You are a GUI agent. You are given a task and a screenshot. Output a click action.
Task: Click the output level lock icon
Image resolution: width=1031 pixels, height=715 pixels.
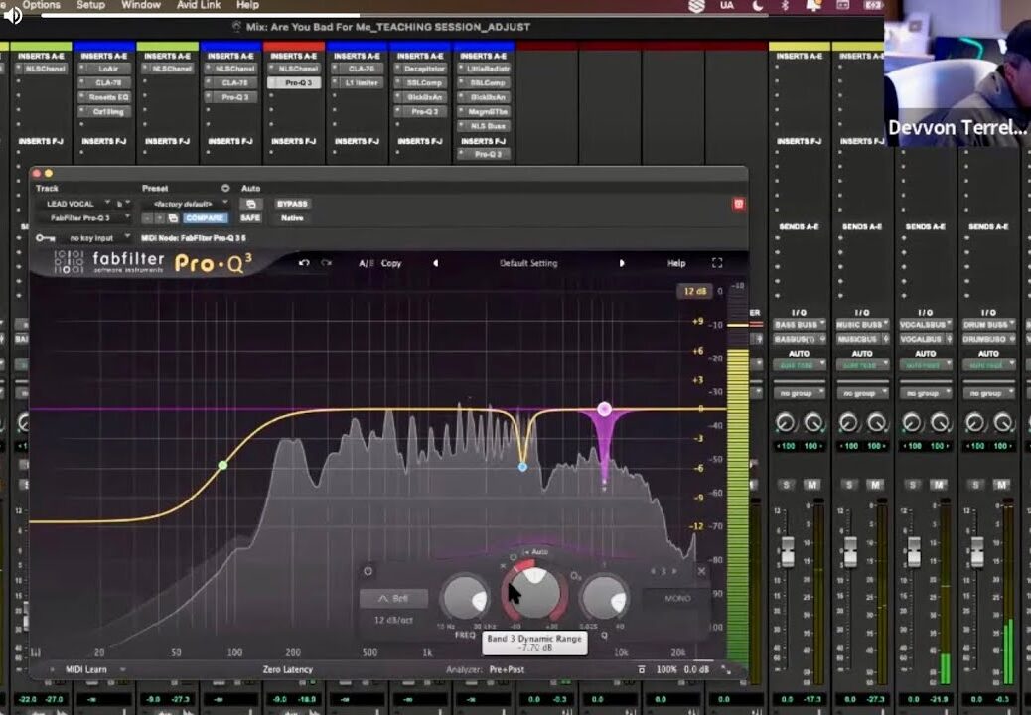642,669
